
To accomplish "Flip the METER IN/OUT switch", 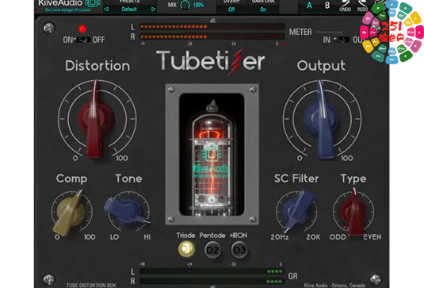I will (342, 40).
